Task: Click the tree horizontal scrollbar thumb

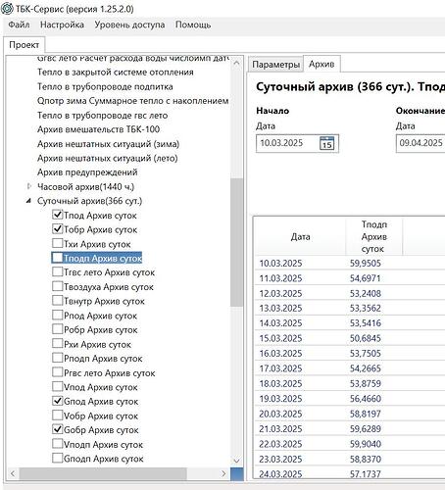Action: pos(103,473)
